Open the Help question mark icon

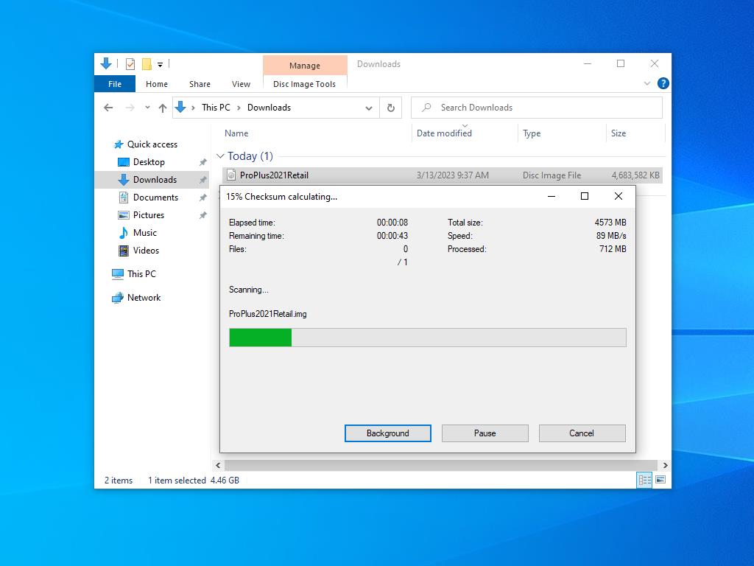(x=663, y=84)
